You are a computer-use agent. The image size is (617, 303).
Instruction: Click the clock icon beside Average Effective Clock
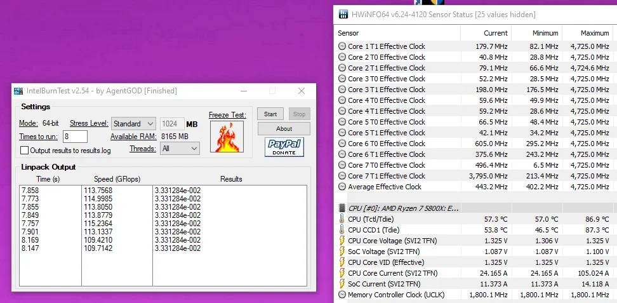coord(342,187)
